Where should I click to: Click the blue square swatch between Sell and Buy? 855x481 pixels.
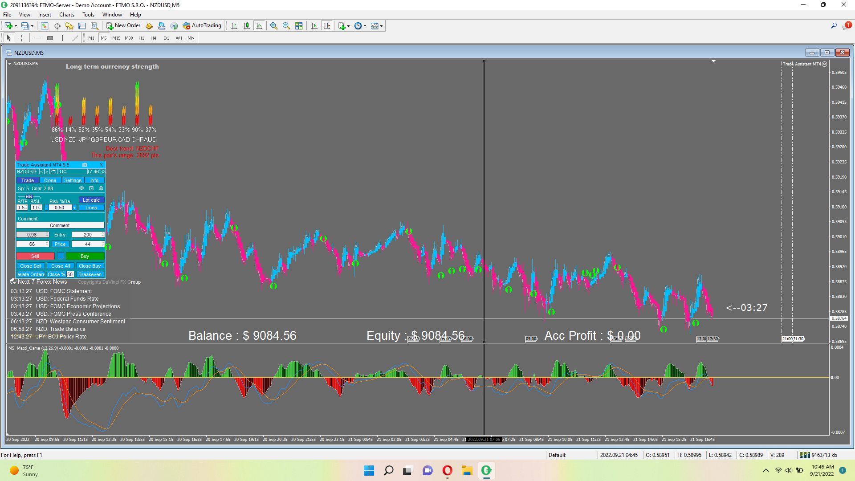pos(61,256)
